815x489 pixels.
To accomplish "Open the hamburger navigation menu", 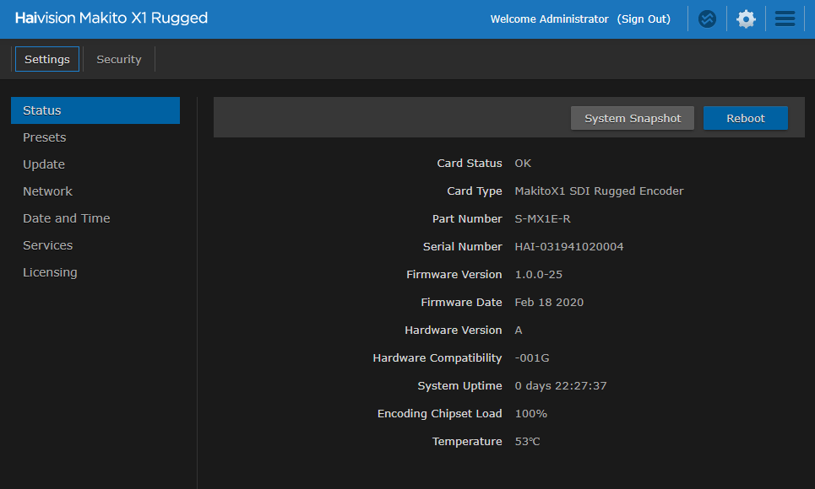I will tap(784, 18).
